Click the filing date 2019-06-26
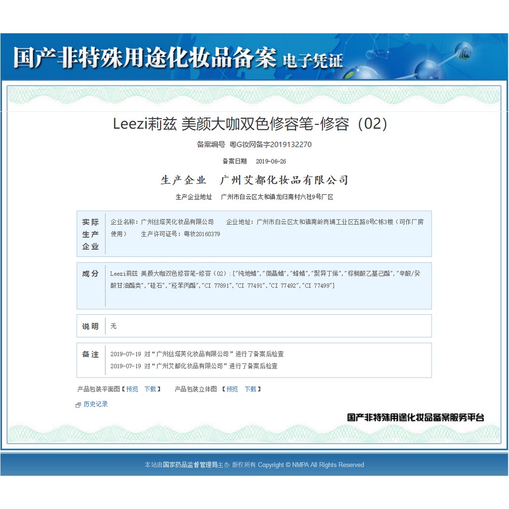Image resolution: width=509 pixels, height=509 pixels. click(x=271, y=162)
